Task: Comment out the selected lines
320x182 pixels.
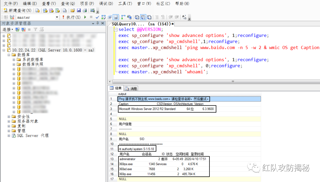Action: 157,17
